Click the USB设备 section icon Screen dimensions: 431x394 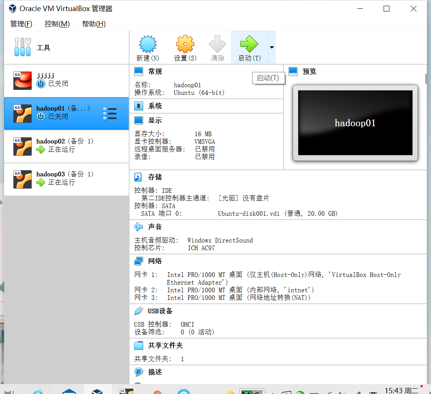tap(139, 311)
